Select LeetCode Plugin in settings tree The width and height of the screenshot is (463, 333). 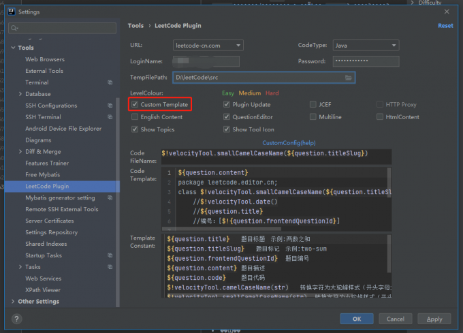pos(62,187)
